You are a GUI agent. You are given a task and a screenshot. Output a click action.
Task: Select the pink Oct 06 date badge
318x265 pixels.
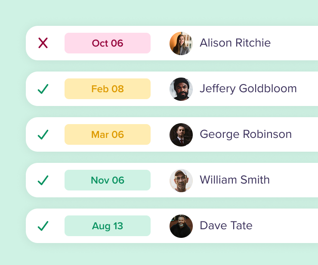tap(108, 43)
